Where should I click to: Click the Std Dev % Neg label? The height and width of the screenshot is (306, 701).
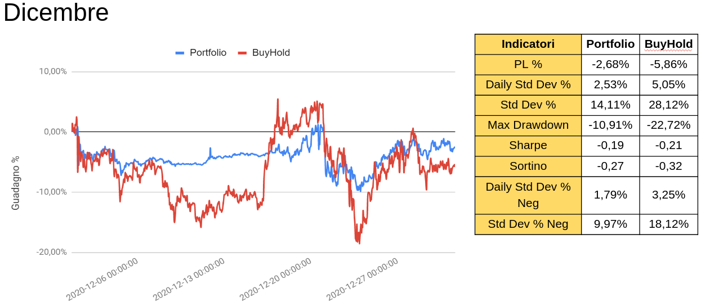[x=528, y=224]
